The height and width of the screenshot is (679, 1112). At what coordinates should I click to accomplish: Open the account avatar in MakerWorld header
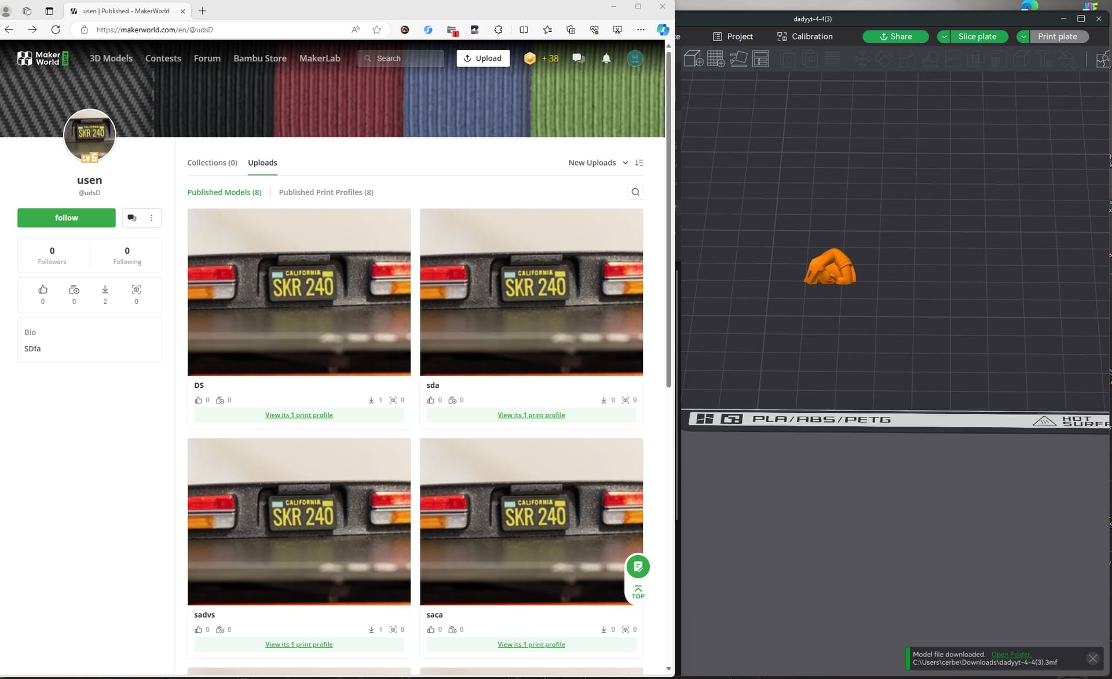click(635, 58)
